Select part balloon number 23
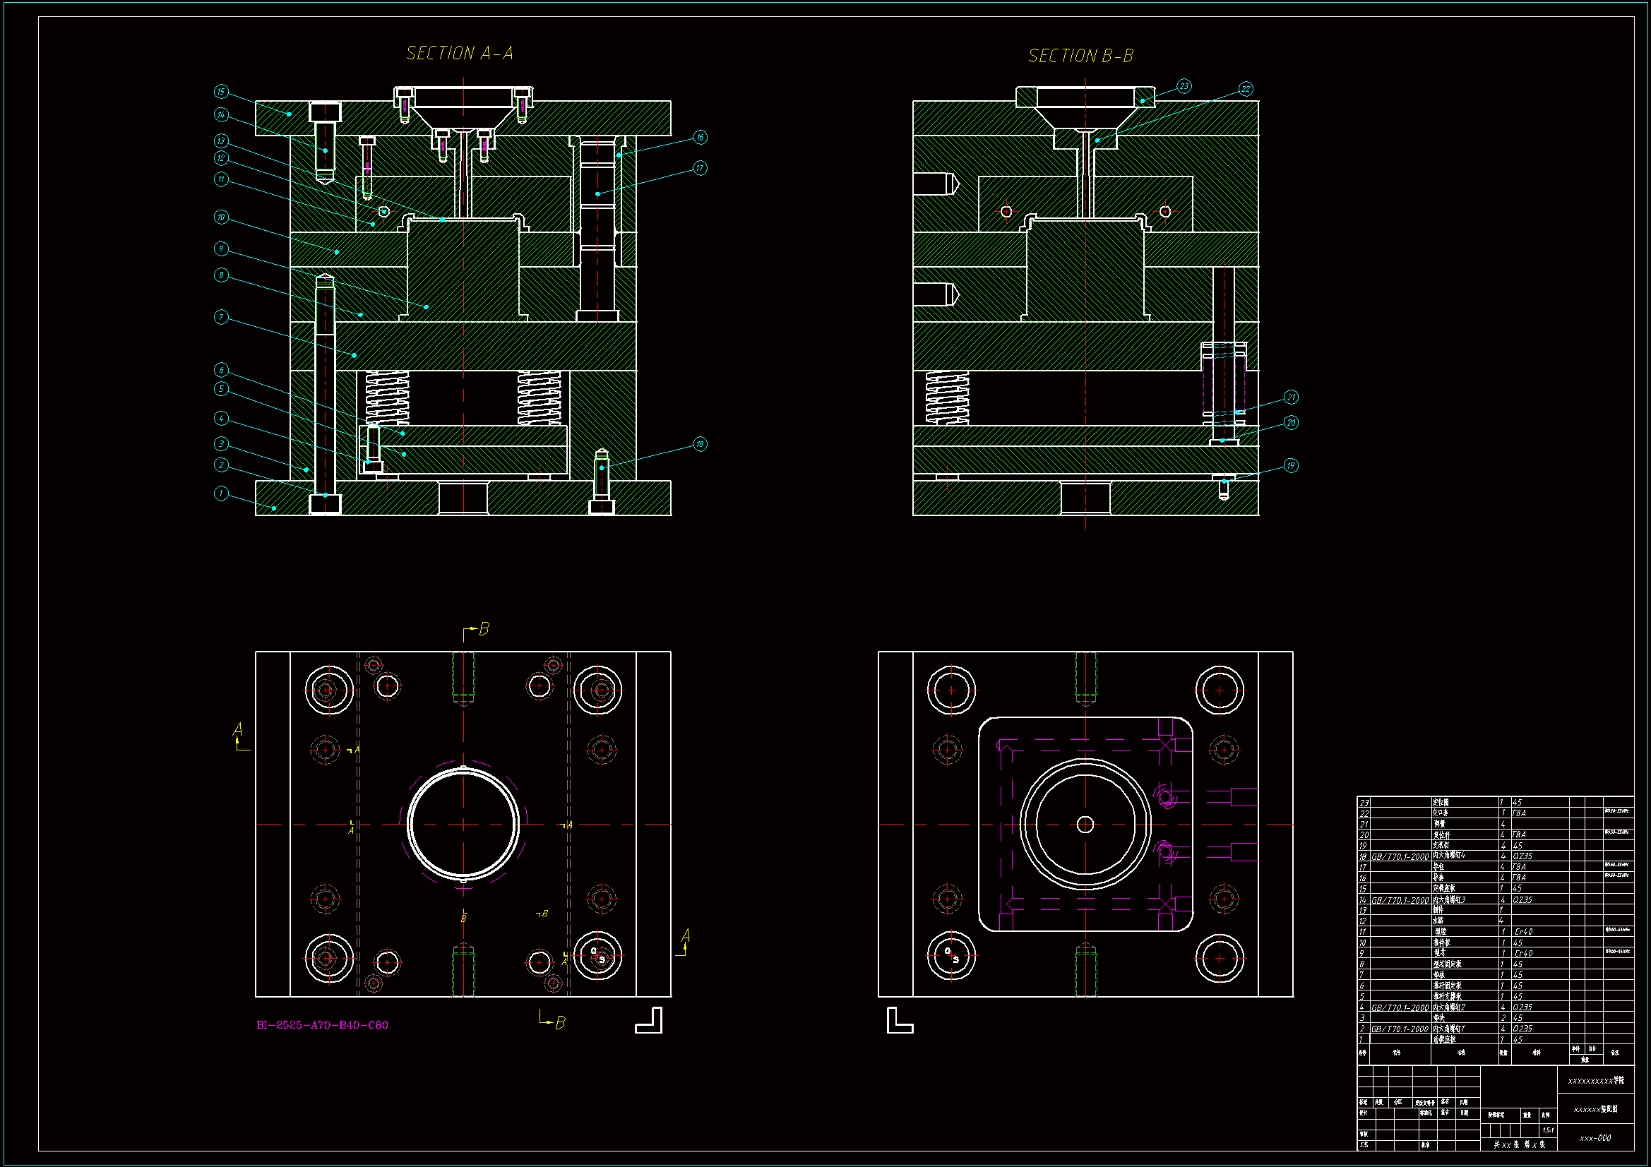The image size is (1651, 1167). (1184, 86)
